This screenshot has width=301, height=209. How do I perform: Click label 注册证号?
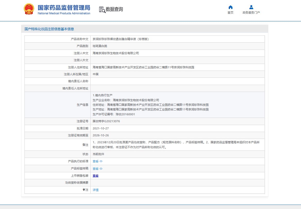(x=83, y=121)
